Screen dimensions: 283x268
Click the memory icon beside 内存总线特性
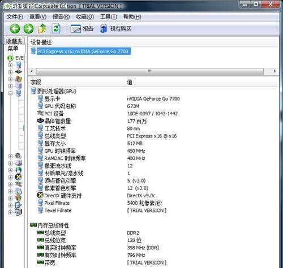pos(33,225)
